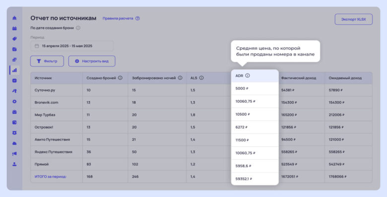This screenshot has height=197, width=387.
Task: Click info icon next to ADR header
Action: (248, 75)
